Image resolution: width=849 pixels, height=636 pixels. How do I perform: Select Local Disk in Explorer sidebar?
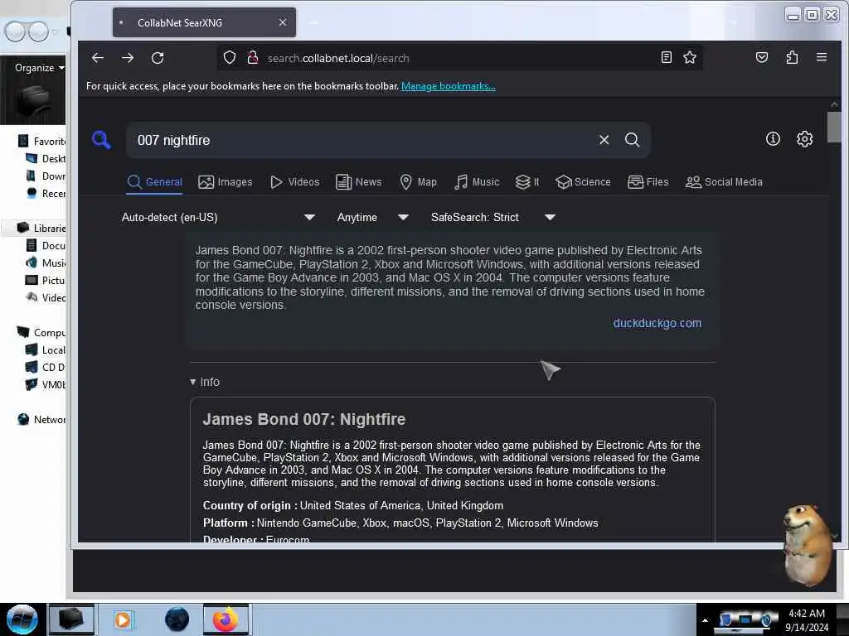(x=46, y=350)
